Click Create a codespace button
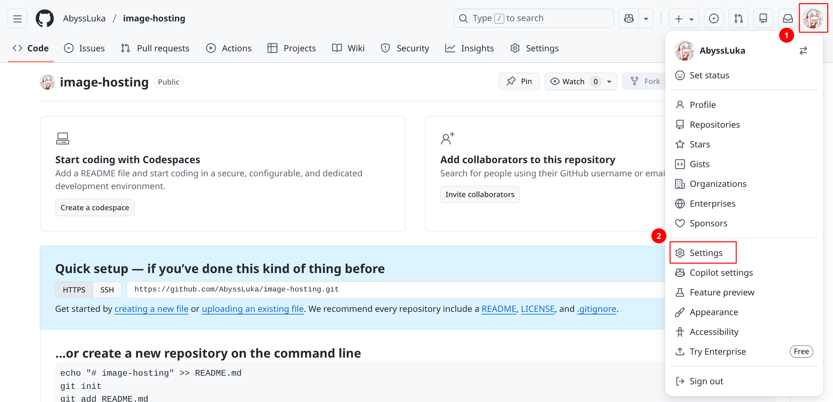The width and height of the screenshot is (833, 402). tap(95, 208)
